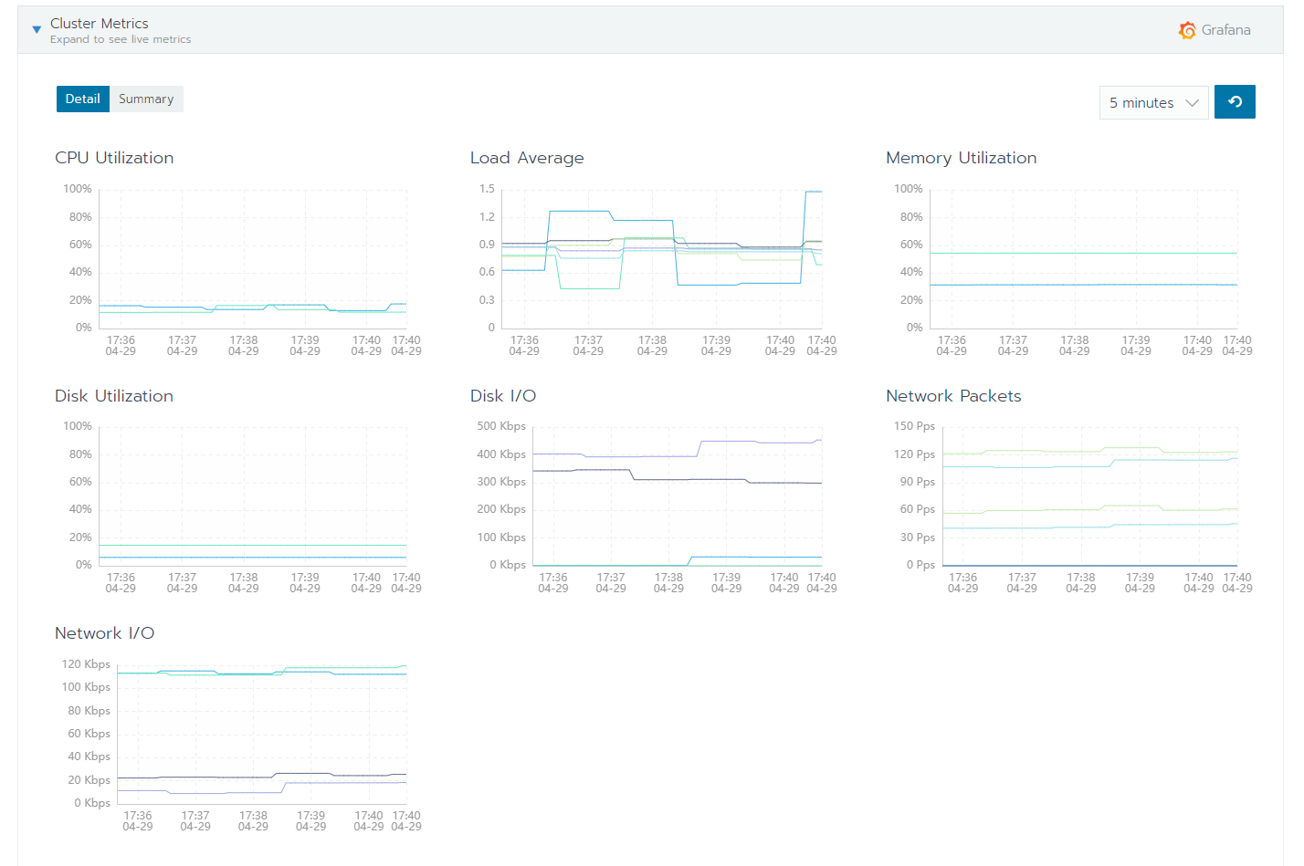This screenshot has width=1304, height=866.
Task: Click the Cluster Metrics header title
Action: 100,23
